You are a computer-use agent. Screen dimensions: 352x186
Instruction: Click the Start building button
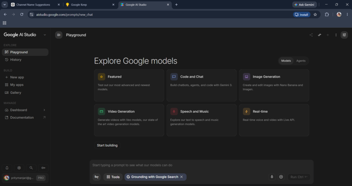(107, 145)
